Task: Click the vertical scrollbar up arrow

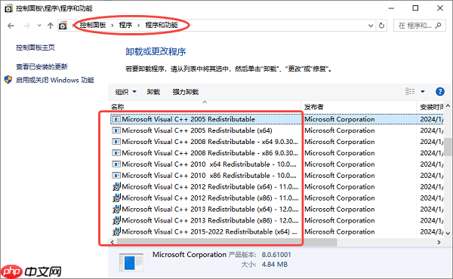Action: [x=448, y=106]
